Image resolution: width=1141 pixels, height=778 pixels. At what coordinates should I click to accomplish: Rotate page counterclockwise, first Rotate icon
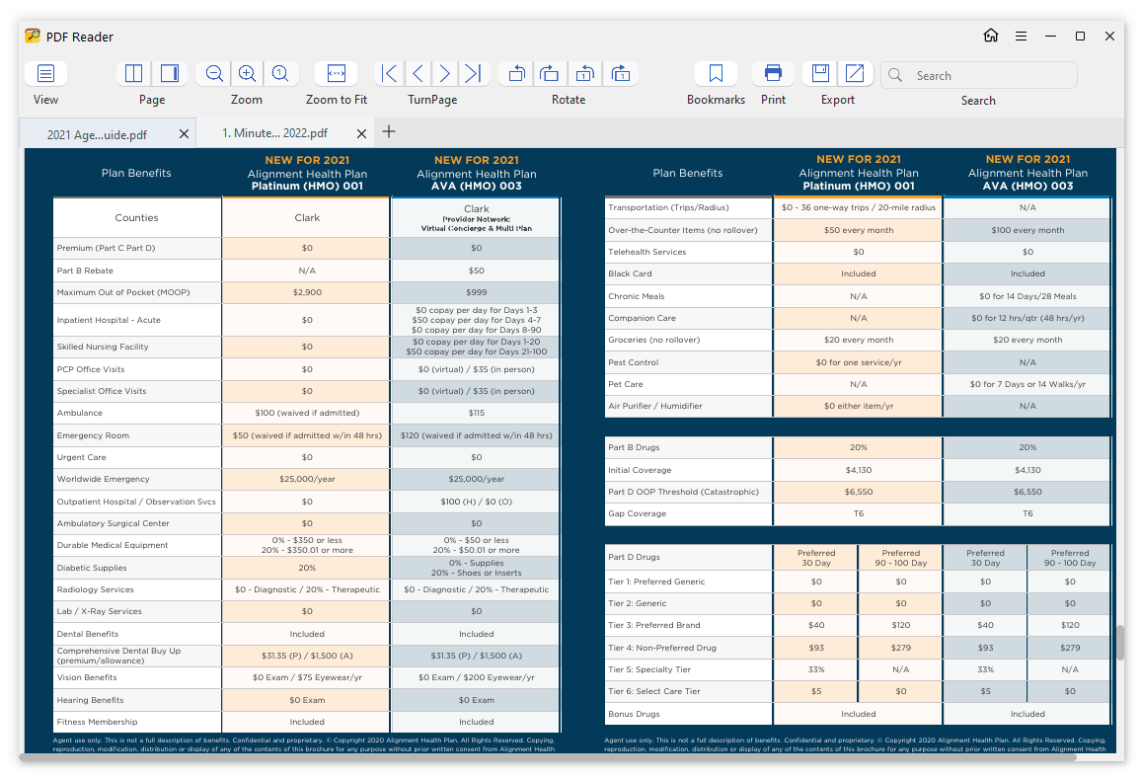pyautogui.click(x=516, y=73)
